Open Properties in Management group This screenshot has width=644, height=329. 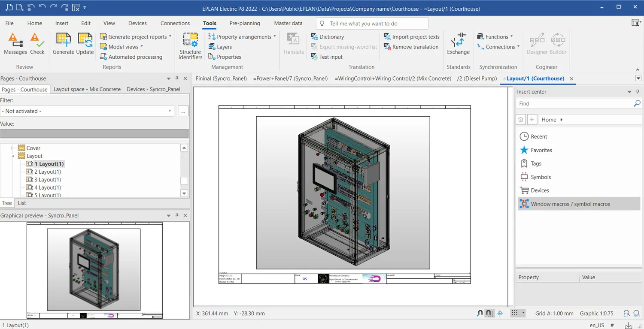[x=225, y=57]
